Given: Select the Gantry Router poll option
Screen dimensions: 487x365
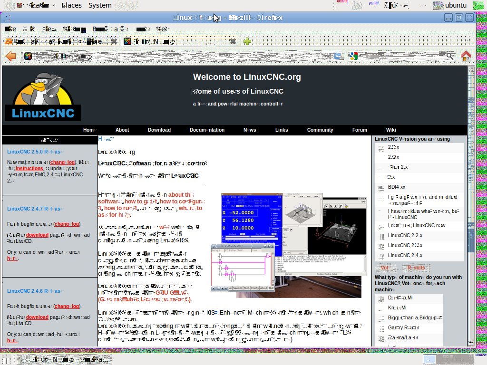Looking at the screenshot, I should pos(381,328).
